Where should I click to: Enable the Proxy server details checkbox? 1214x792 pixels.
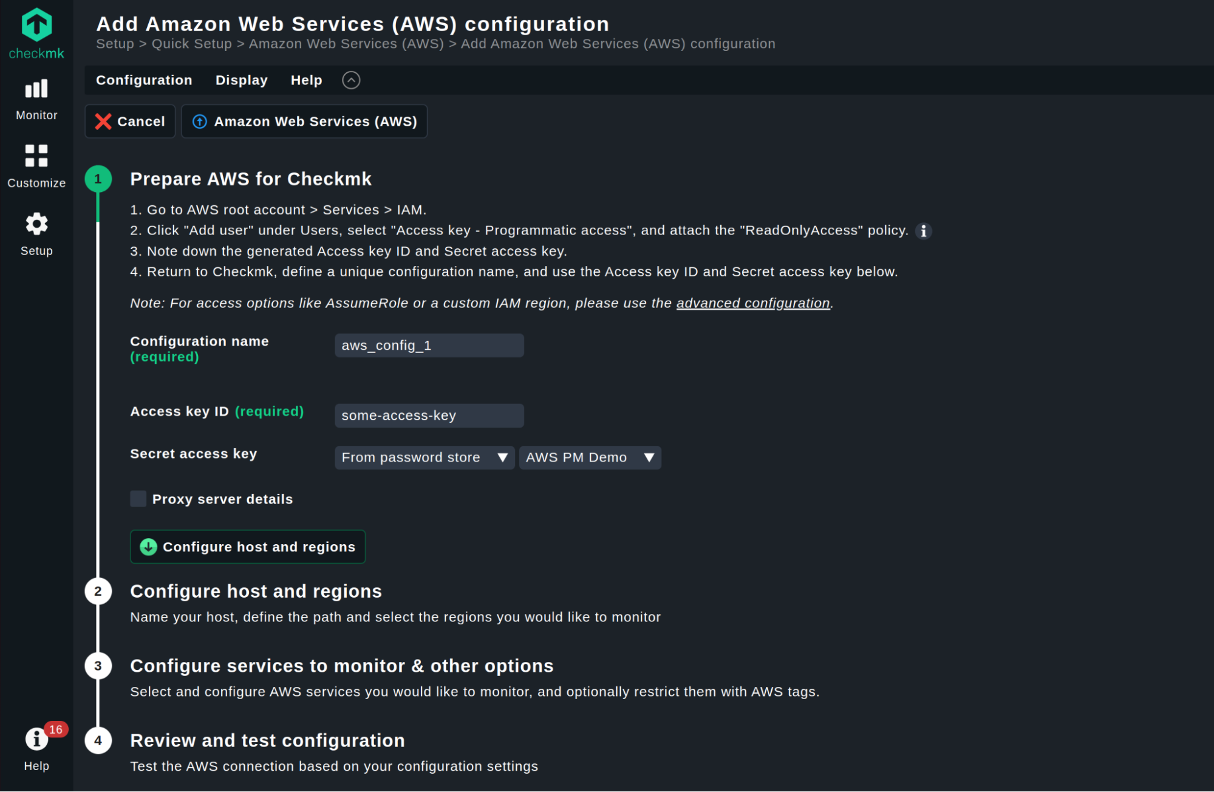coord(138,499)
